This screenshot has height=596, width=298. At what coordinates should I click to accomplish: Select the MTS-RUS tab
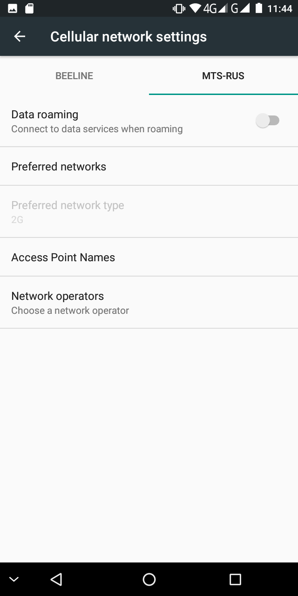[223, 76]
